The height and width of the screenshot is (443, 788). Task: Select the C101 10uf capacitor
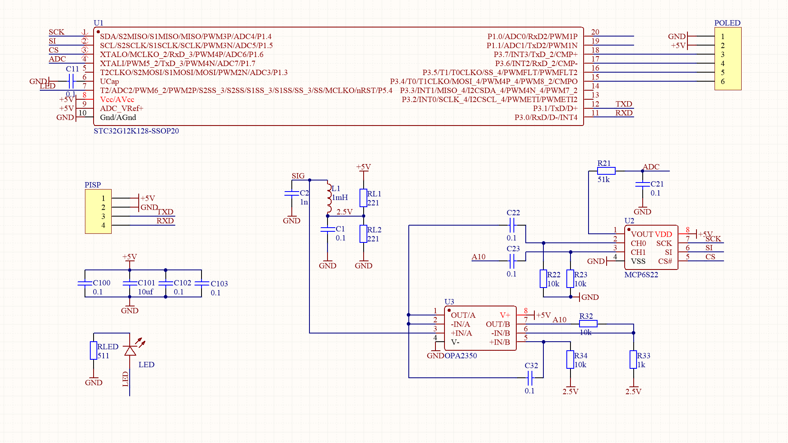(130, 283)
